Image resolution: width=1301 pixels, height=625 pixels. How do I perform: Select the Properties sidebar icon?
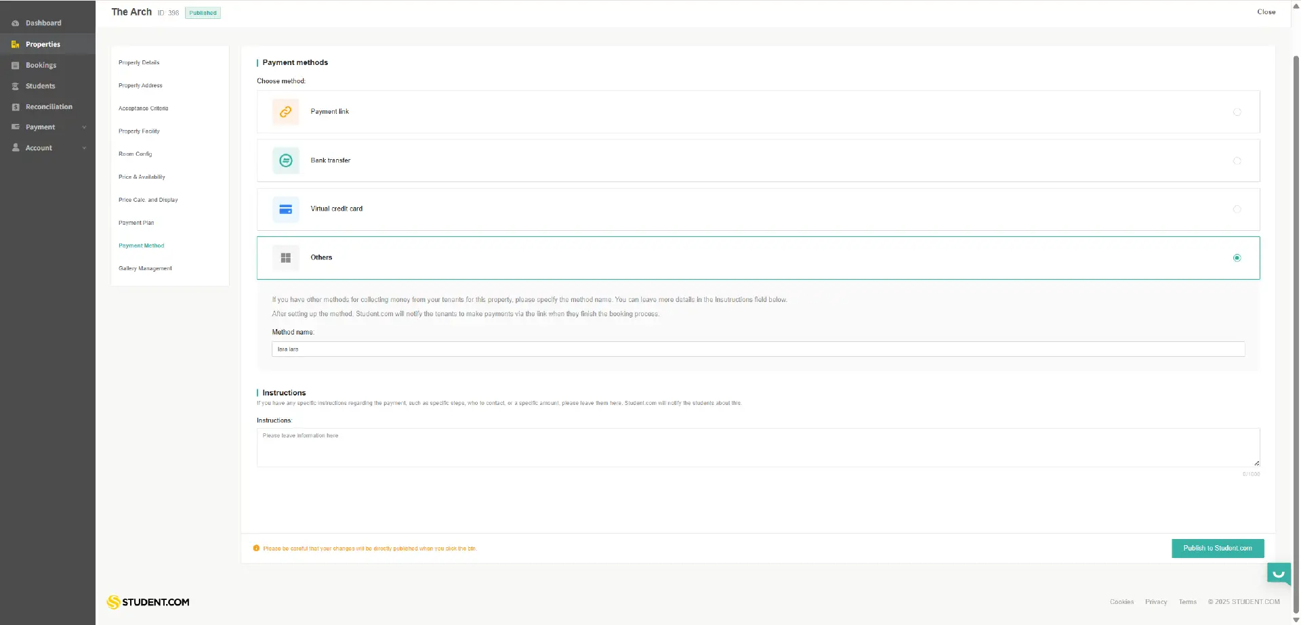15,43
